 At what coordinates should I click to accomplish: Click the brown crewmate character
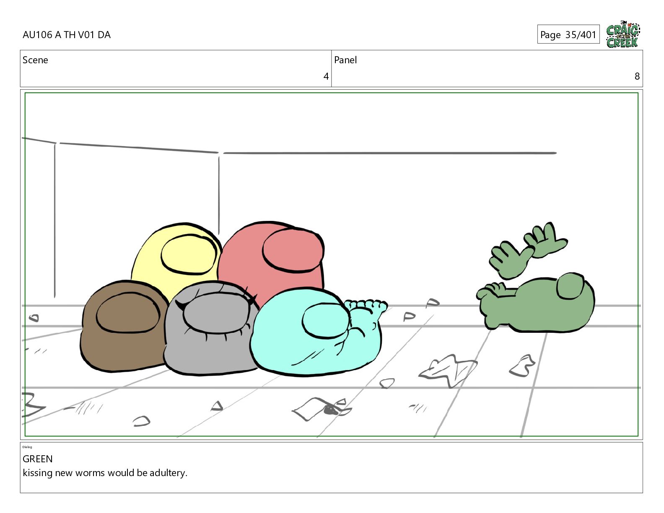coord(124,326)
